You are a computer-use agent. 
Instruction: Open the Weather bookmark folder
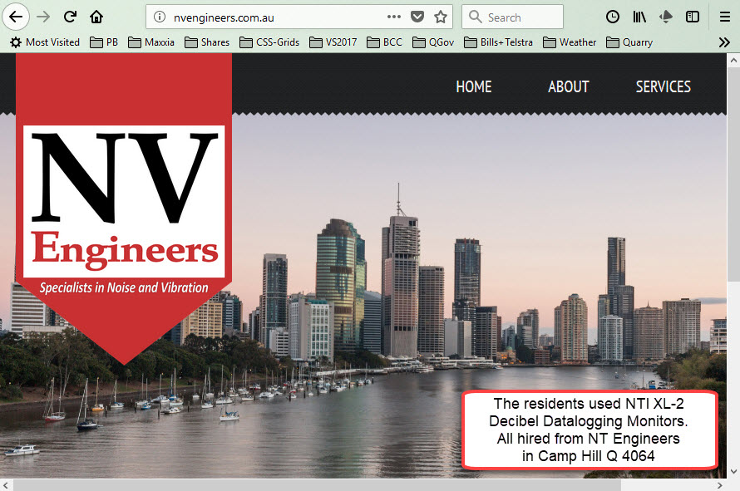coord(570,42)
